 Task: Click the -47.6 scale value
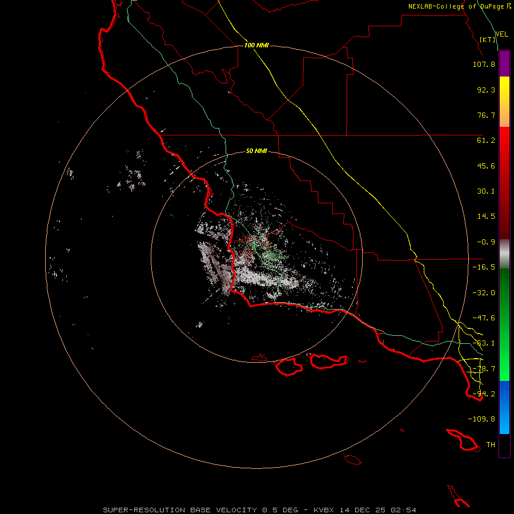click(484, 318)
